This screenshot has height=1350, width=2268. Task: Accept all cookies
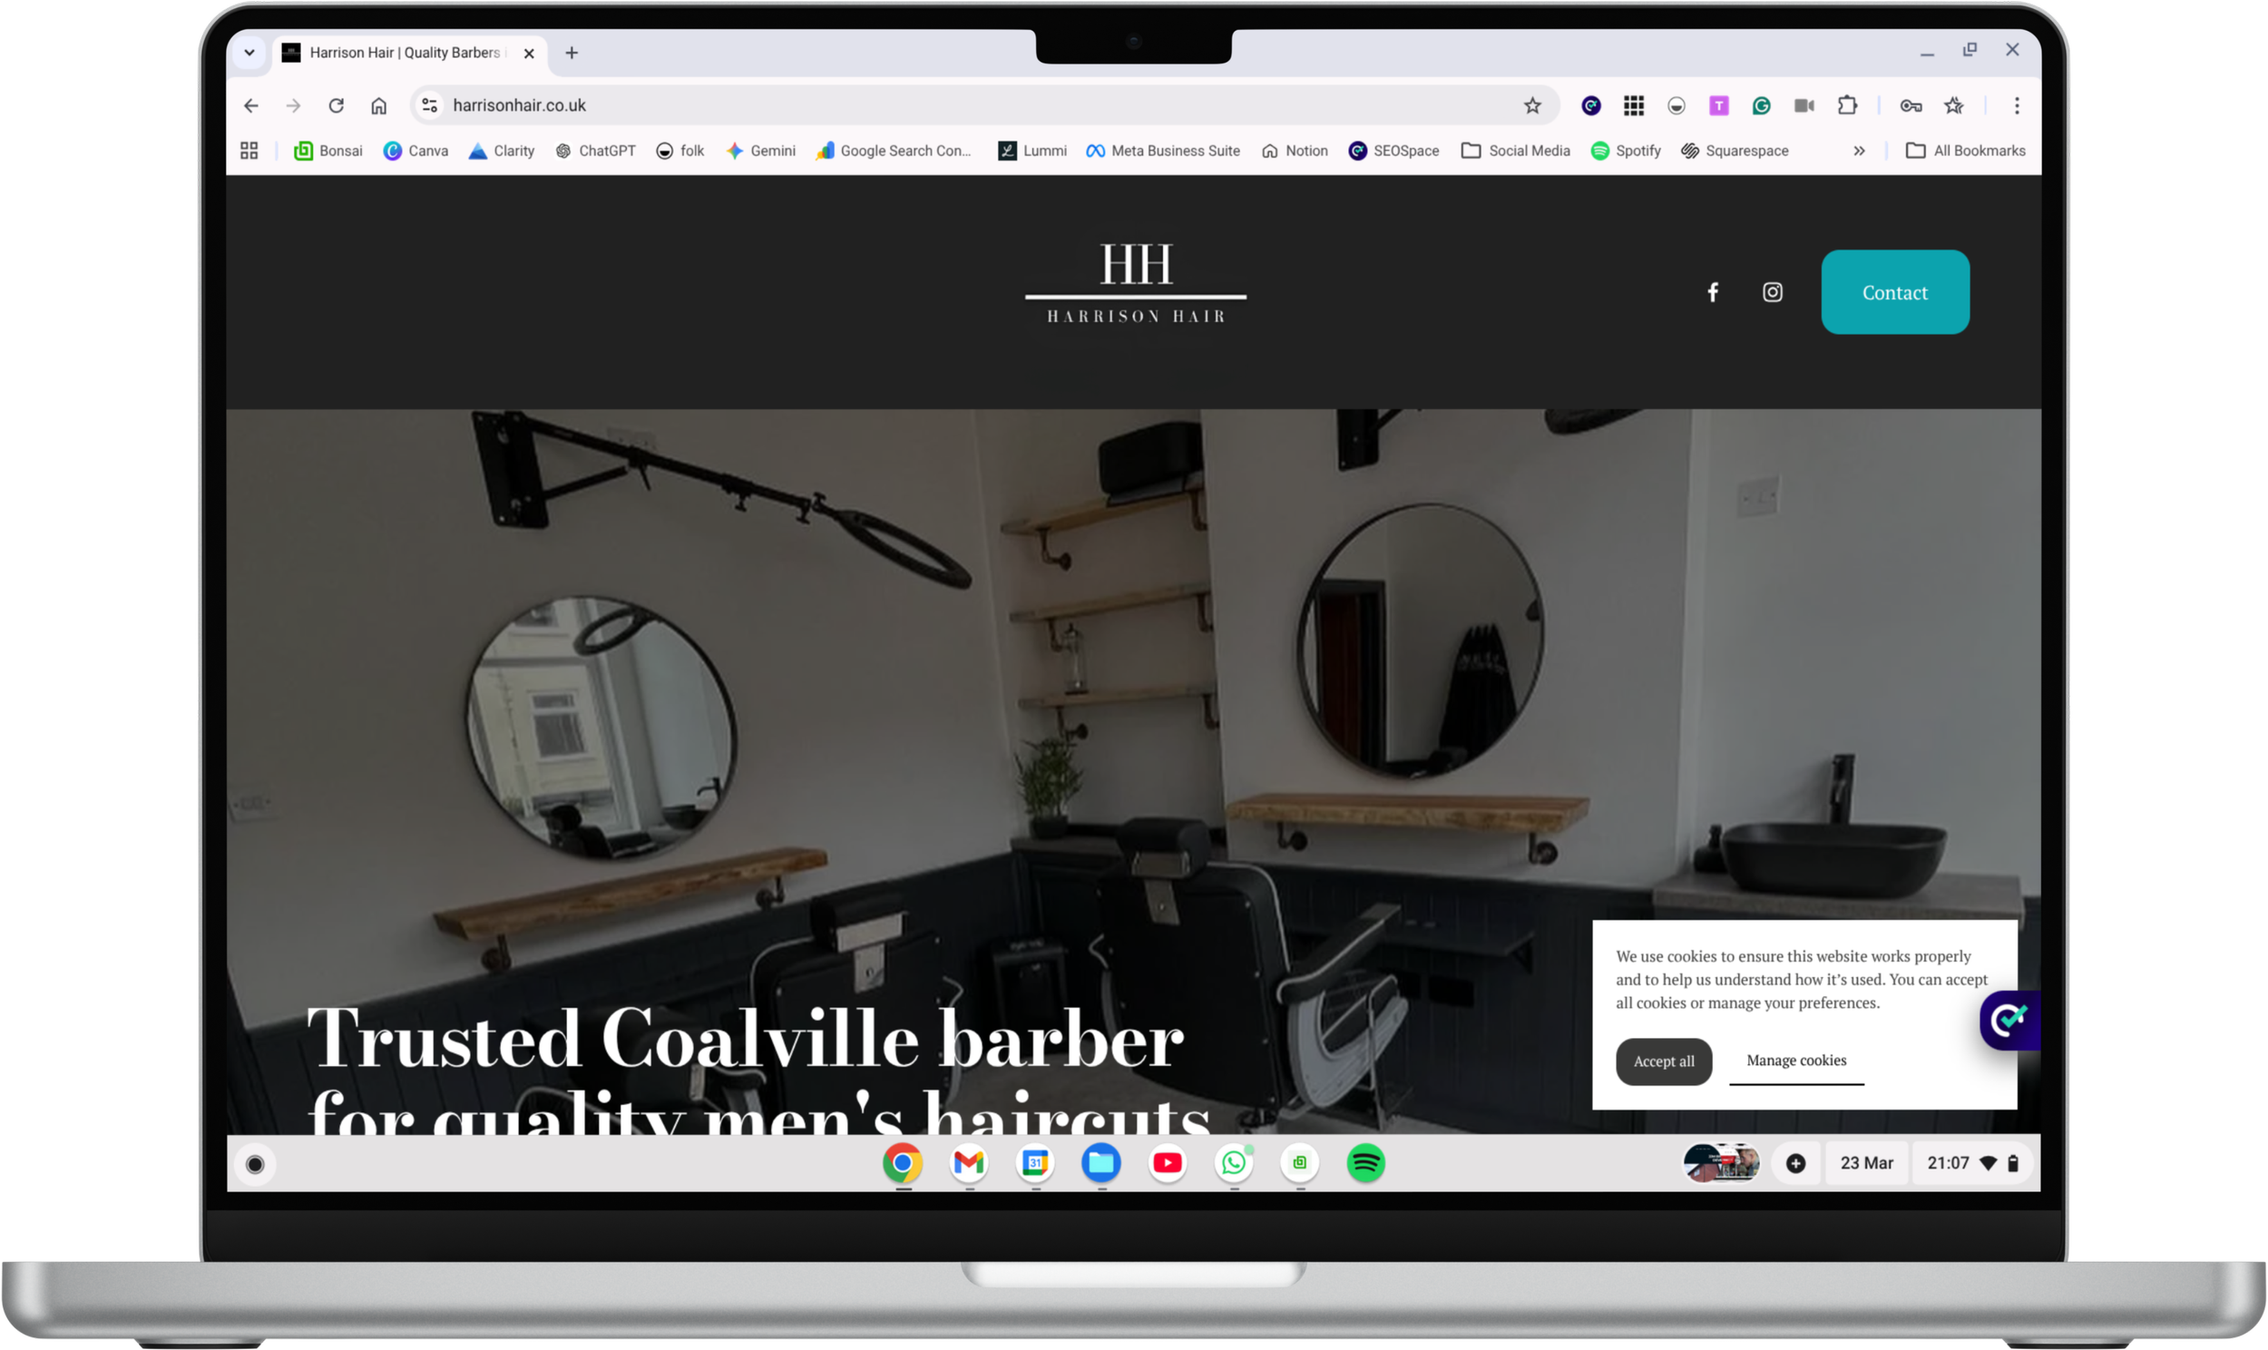pos(1663,1061)
